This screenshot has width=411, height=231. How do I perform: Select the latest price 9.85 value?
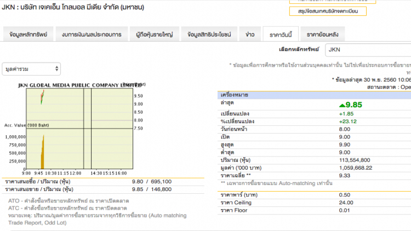353,105
